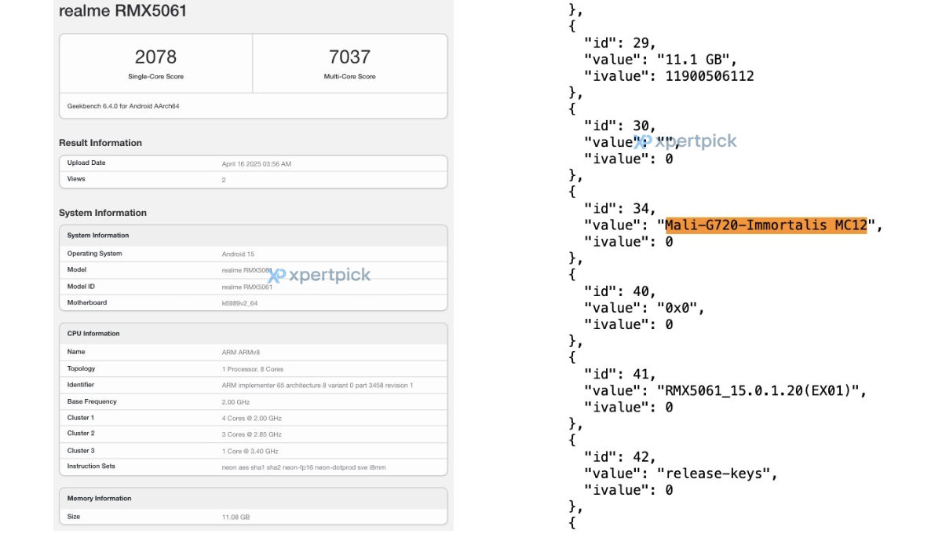Click the Model ID row label
This screenshot has width=942, height=534.
[82, 286]
